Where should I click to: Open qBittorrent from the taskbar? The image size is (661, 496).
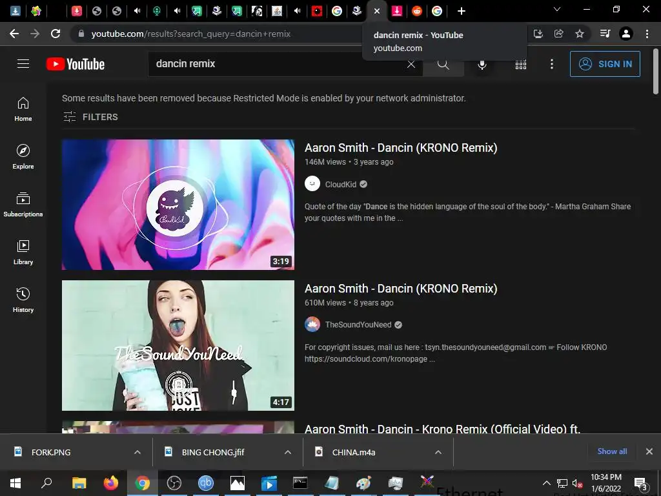(x=206, y=483)
